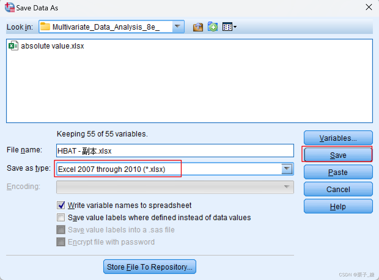Image resolution: width=379 pixels, height=280 pixels.
Task: Select the file absolute value.xlsx
Action: [x=46, y=46]
